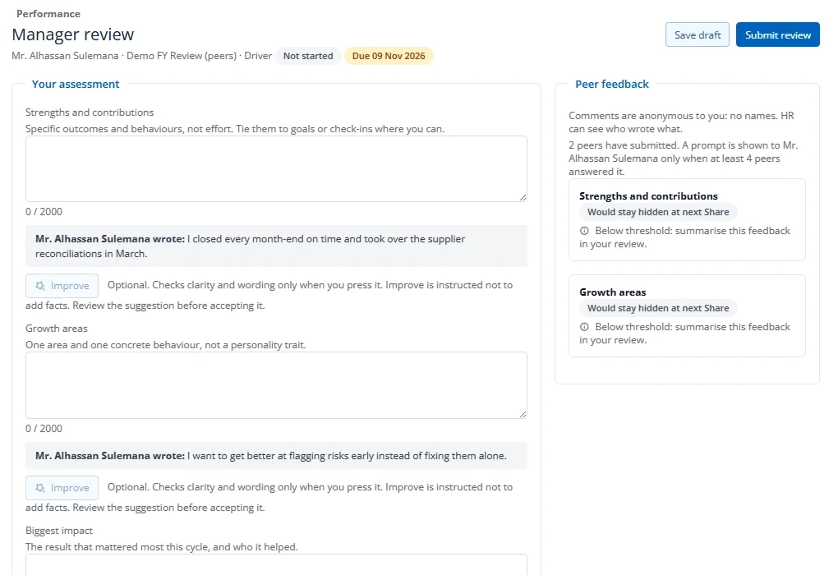This screenshot has width=838, height=575.
Task: Click info icon in Strengths peer feedback card
Action: (584, 231)
